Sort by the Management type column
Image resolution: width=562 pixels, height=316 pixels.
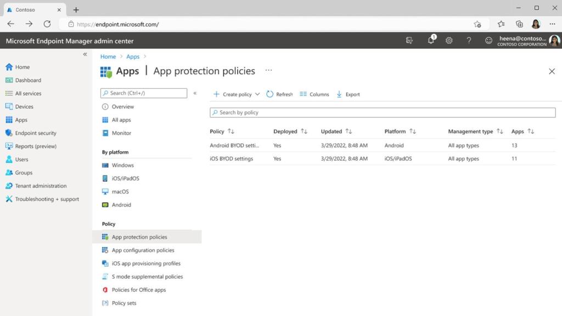coord(475,132)
